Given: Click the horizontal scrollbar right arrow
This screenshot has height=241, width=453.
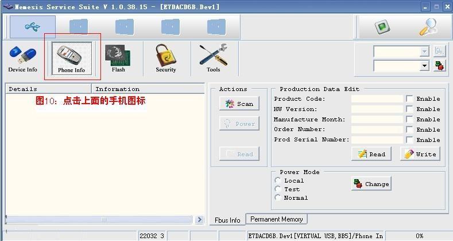Looking at the screenshot, I should [199, 220].
